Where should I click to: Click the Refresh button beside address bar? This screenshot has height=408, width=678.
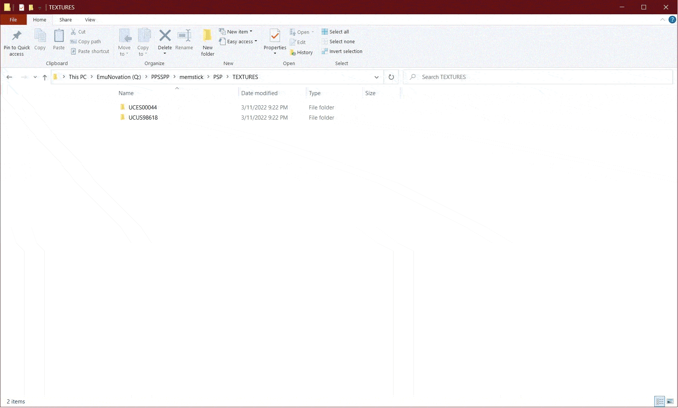click(391, 77)
